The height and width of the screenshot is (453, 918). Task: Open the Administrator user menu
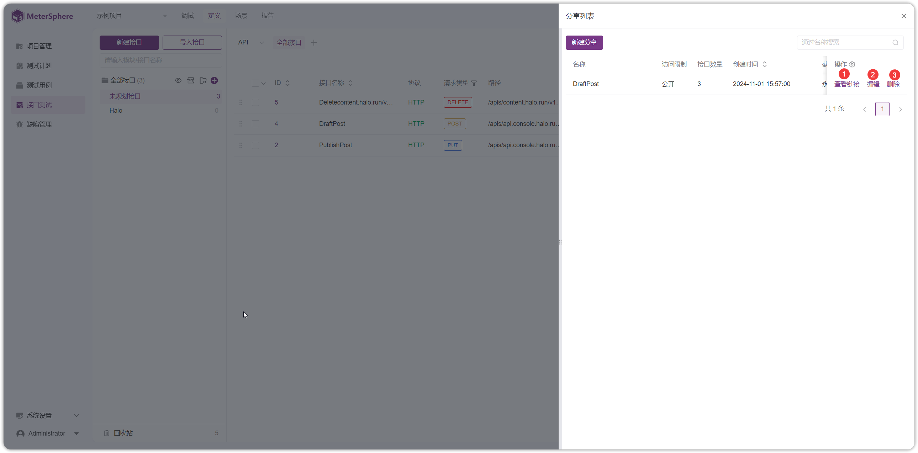click(x=48, y=433)
